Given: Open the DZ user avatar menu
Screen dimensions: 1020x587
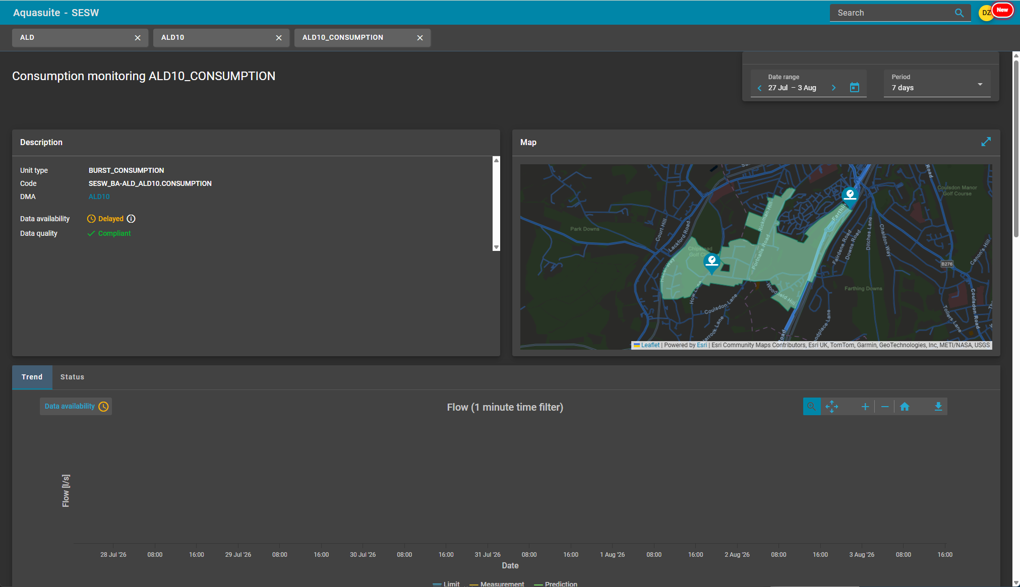Looking at the screenshot, I should point(986,13).
